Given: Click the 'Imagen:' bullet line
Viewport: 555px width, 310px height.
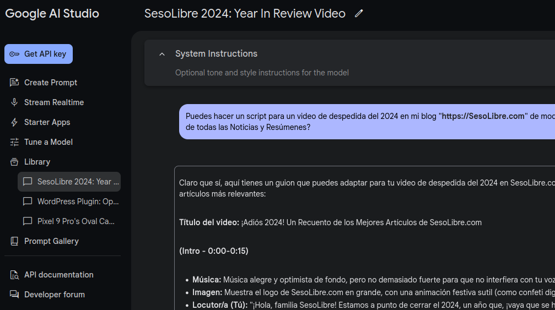Looking at the screenshot, I should click(374, 292).
